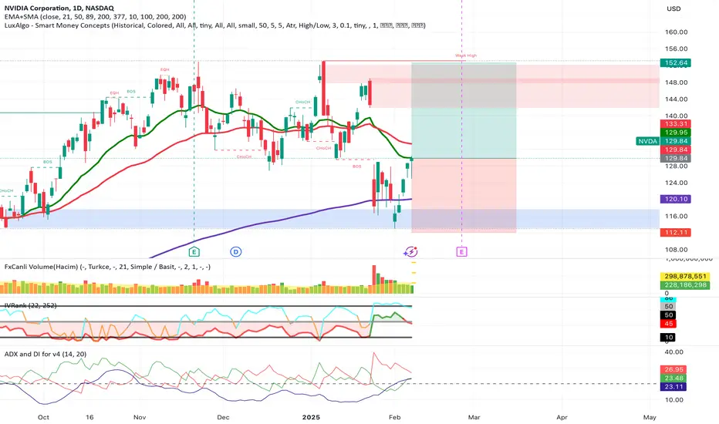Click the Nov label on time axis

140,417
